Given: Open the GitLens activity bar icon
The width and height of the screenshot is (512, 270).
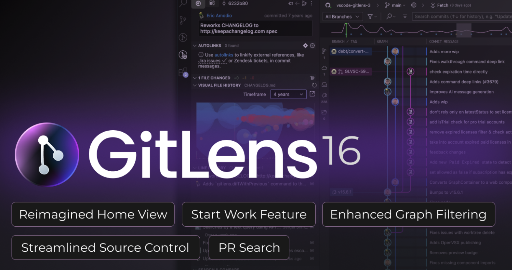Looking at the screenshot, I should tap(183, 37).
